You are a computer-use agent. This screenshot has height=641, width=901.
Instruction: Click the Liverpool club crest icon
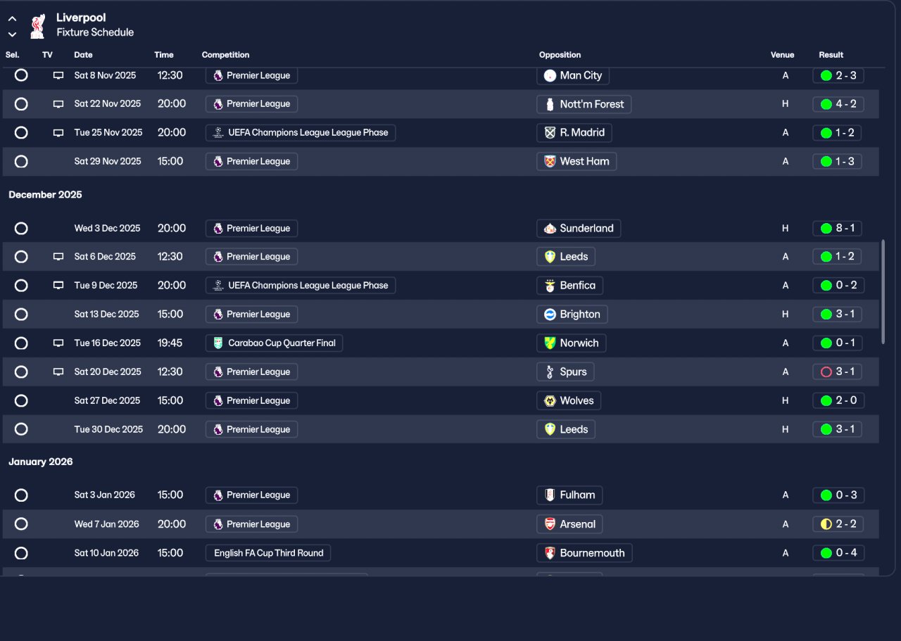(37, 25)
